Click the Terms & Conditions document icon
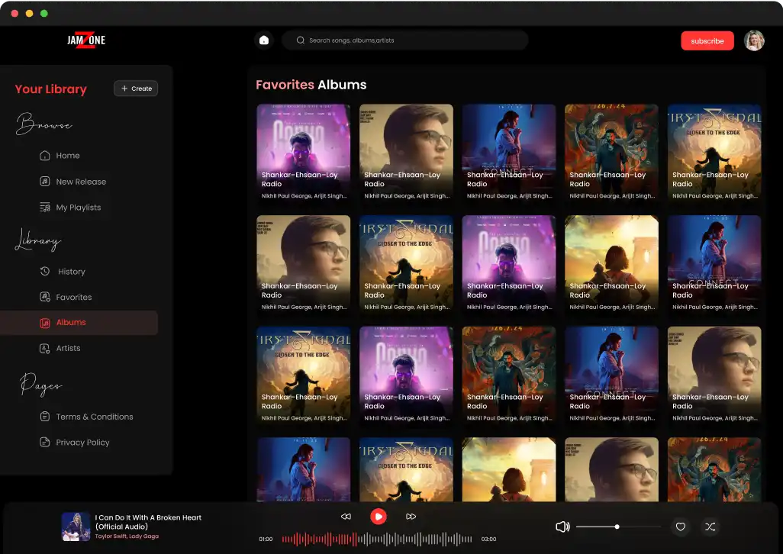The height and width of the screenshot is (554, 783). click(x=45, y=416)
